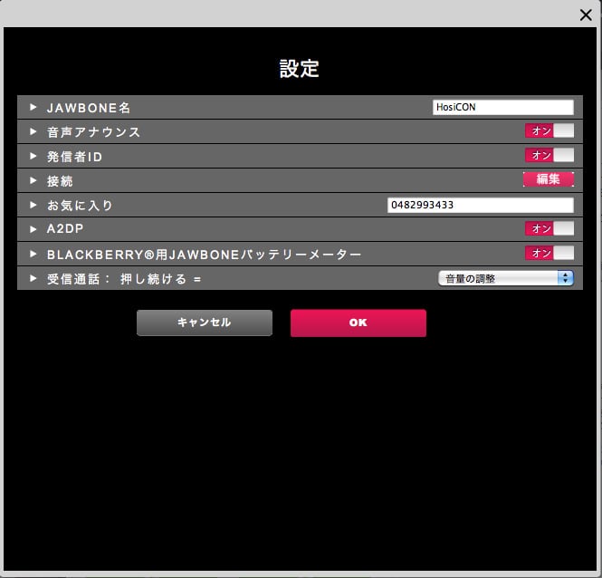Toggle the 発信者ID switch

549,156
